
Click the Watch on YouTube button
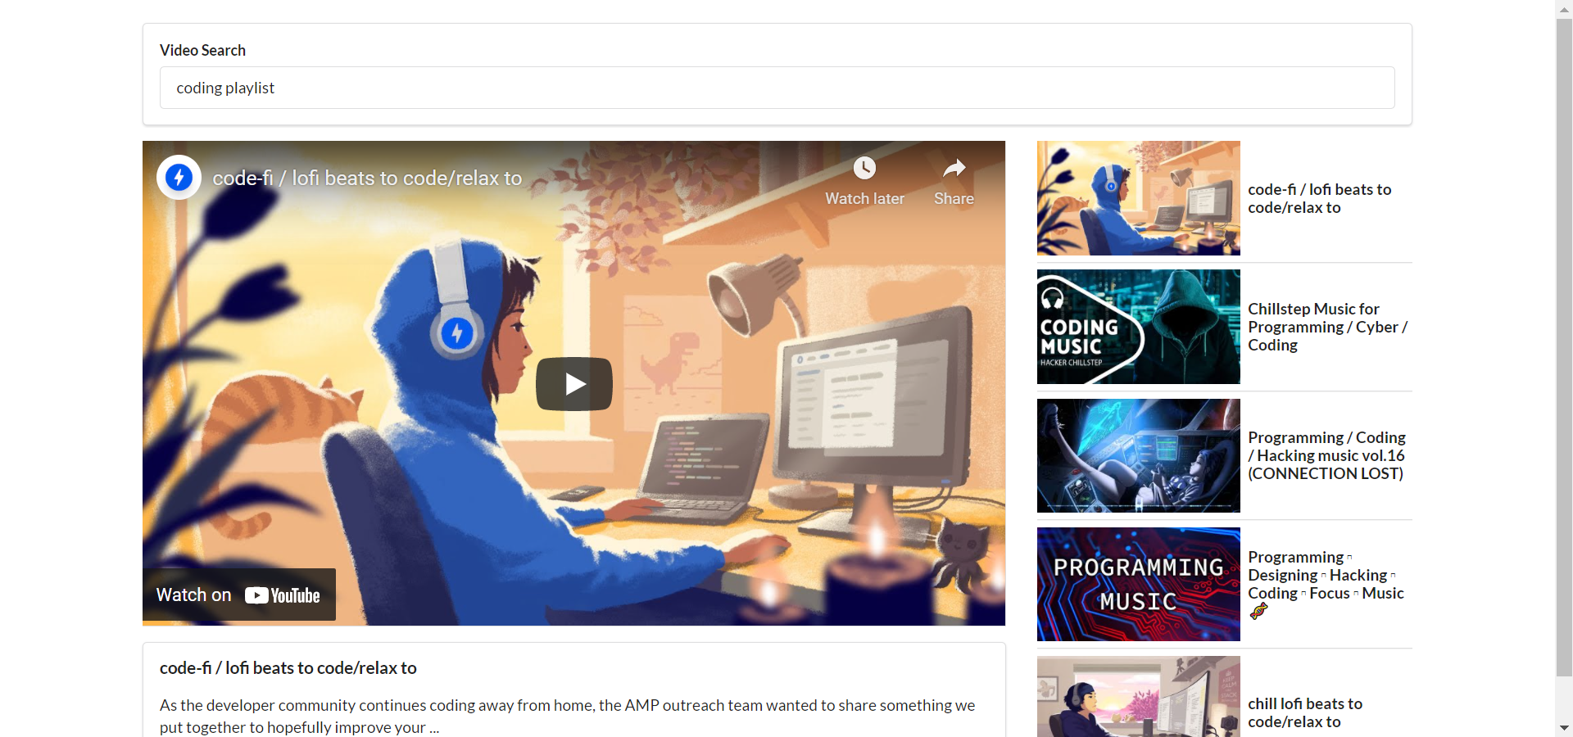[238, 595]
